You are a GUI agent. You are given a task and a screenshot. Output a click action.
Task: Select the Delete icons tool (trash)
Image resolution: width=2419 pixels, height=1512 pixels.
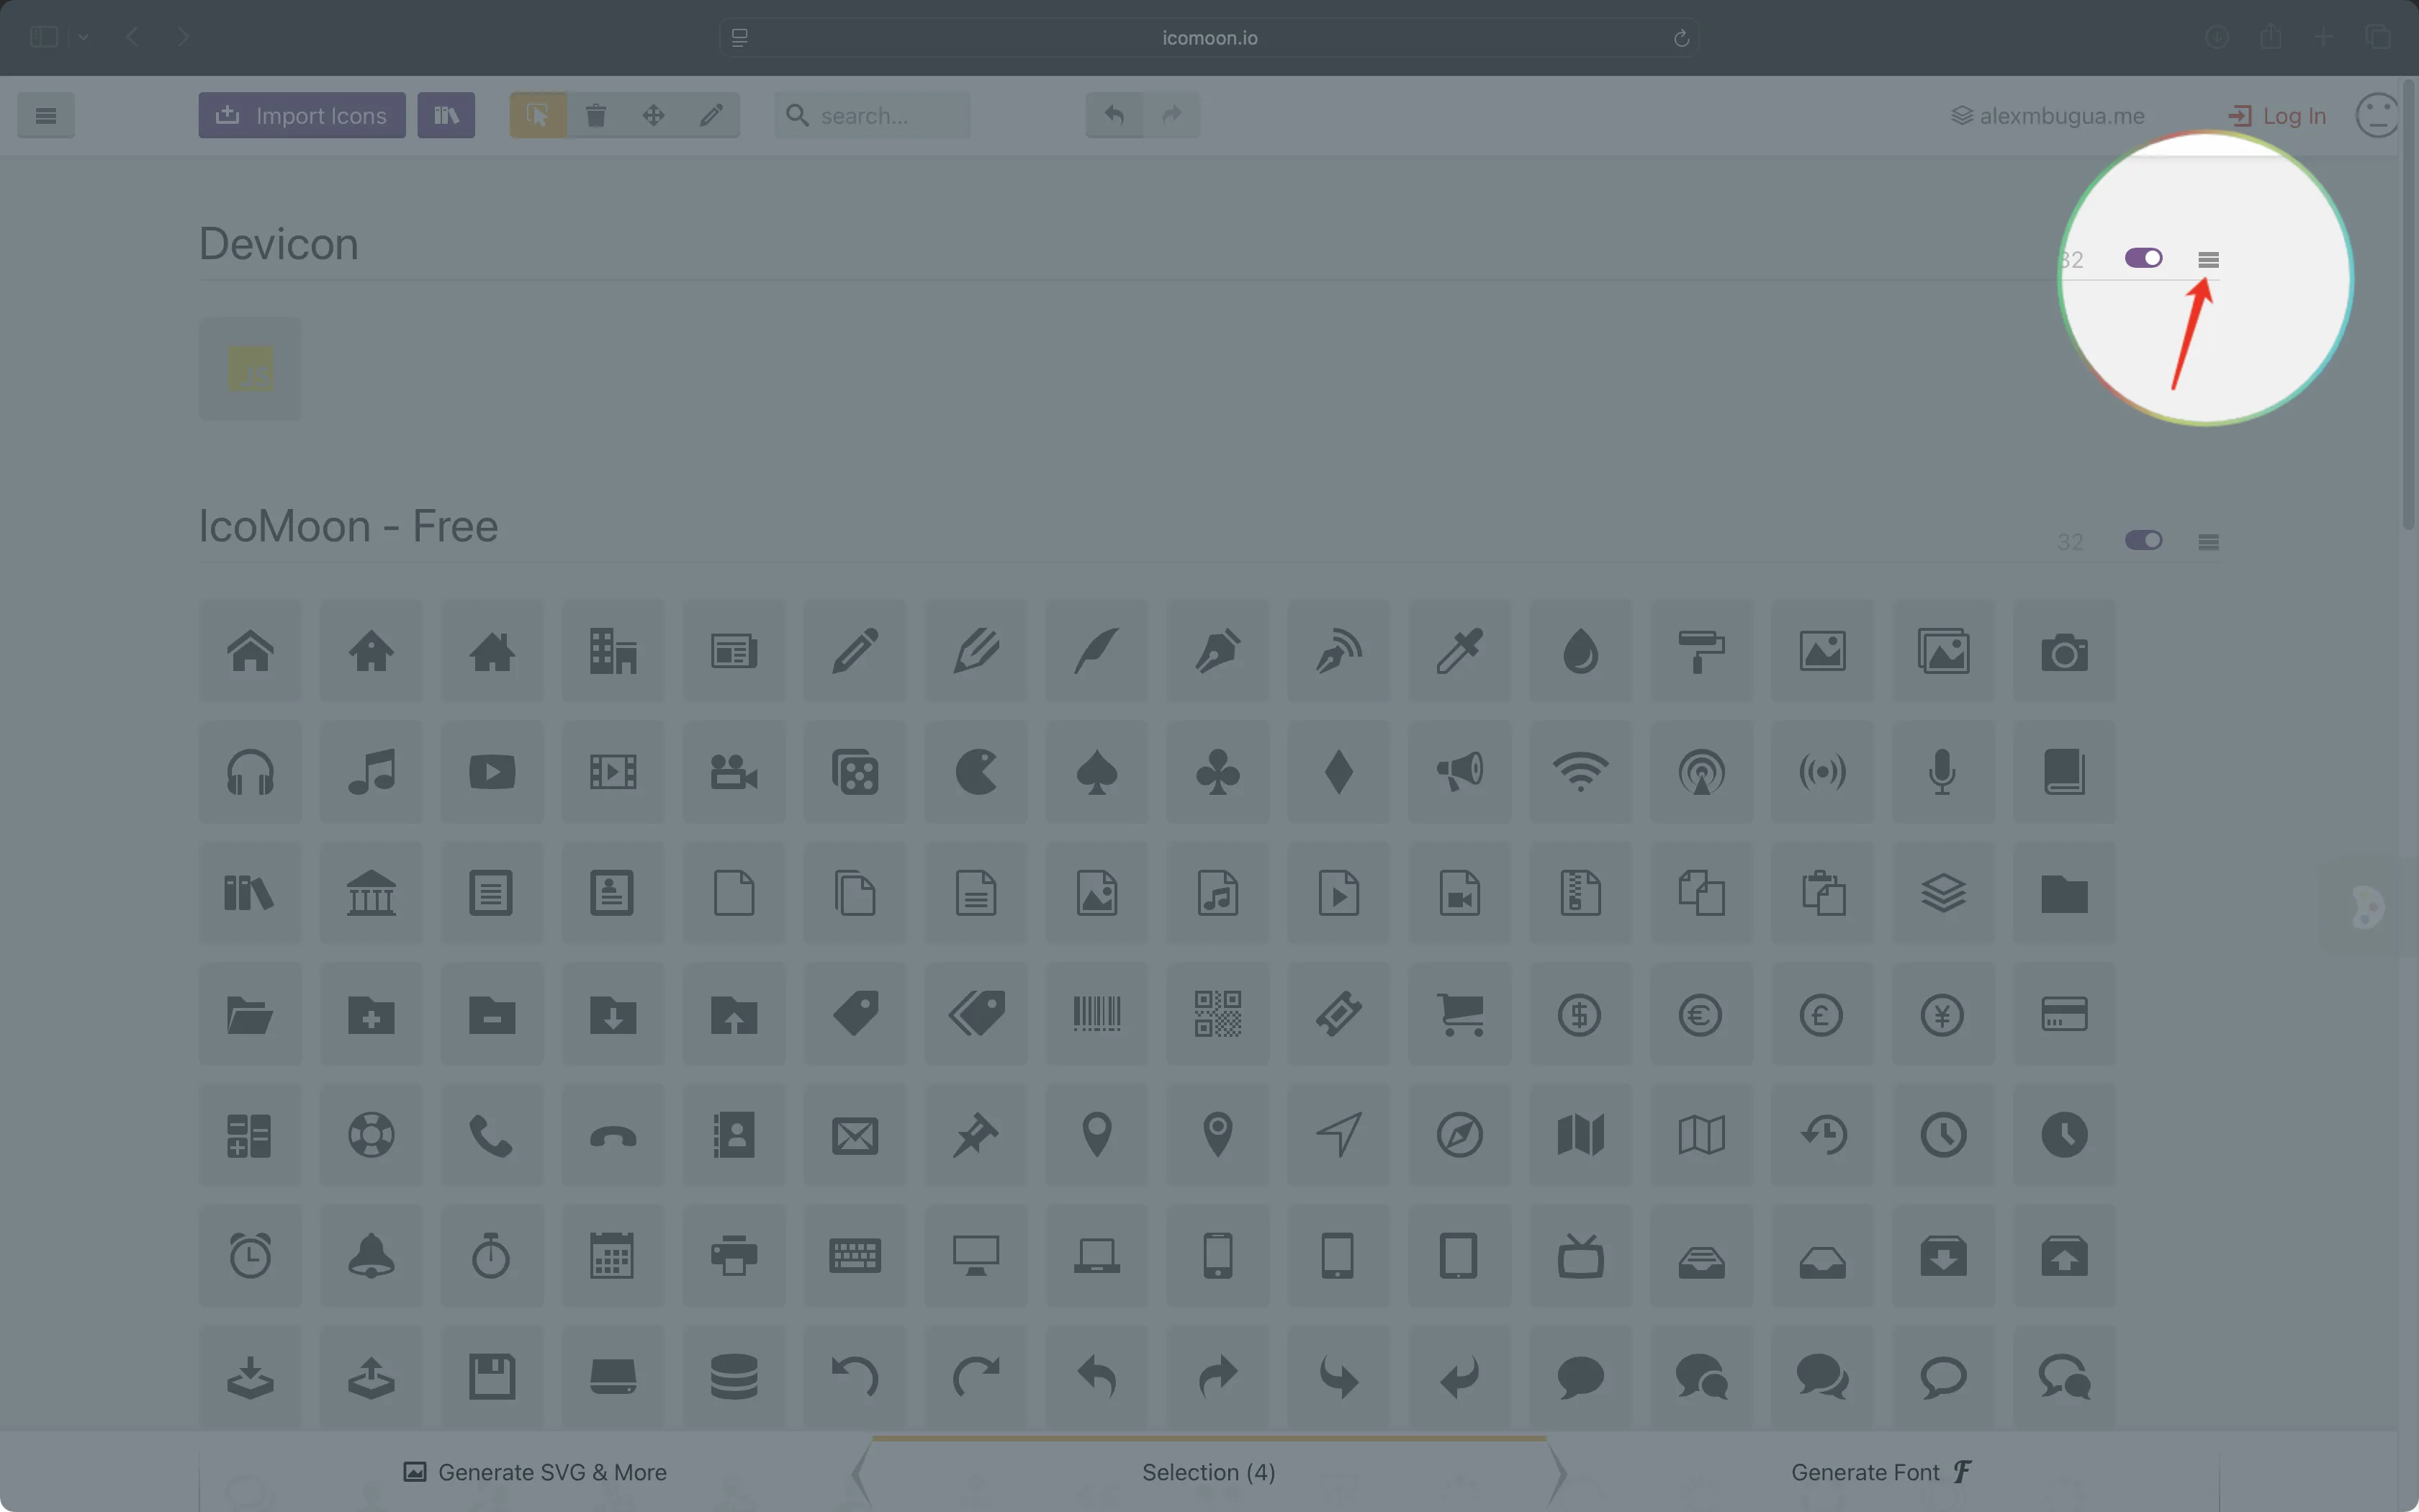pos(596,115)
